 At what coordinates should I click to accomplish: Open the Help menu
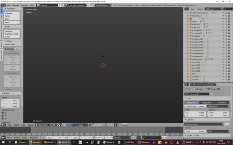click(x=32, y=5)
